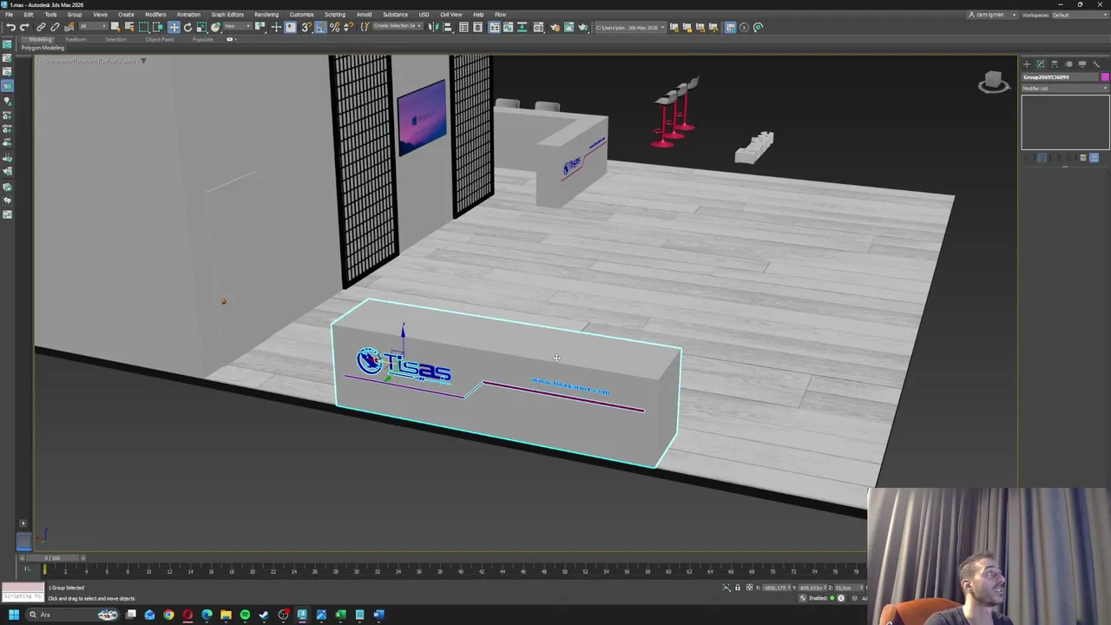Switch to the Object Paint ribbon tab
This screenshot has height=625, width=1111.
click(x=159, y=39)
